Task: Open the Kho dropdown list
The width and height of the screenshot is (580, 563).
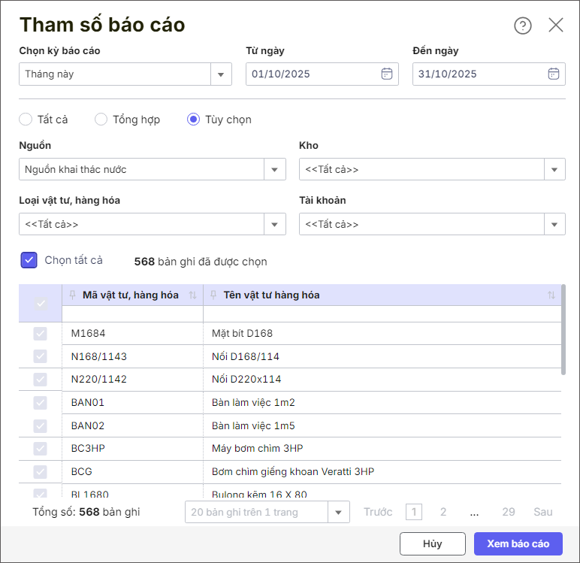Action: (x=554, y=169)
